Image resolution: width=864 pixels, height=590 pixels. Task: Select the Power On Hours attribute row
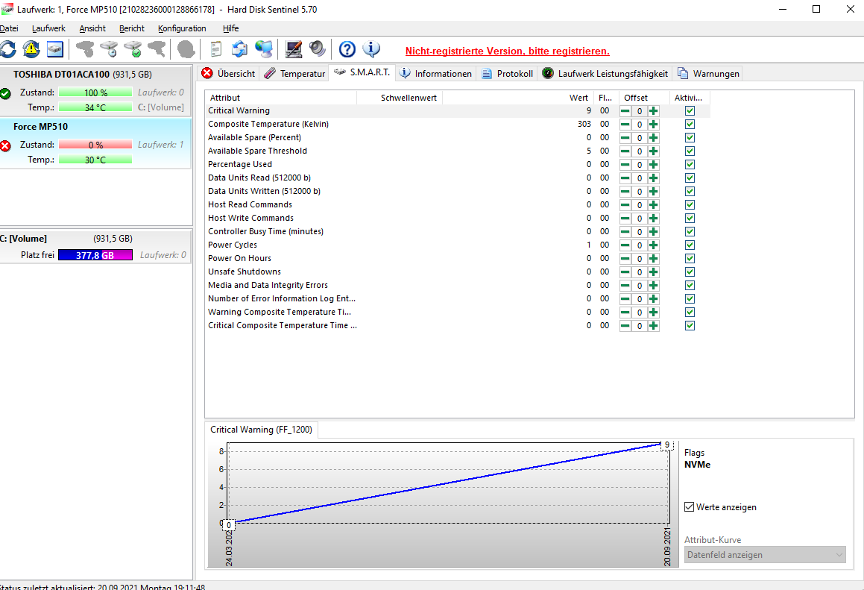(x=458, y=258)
